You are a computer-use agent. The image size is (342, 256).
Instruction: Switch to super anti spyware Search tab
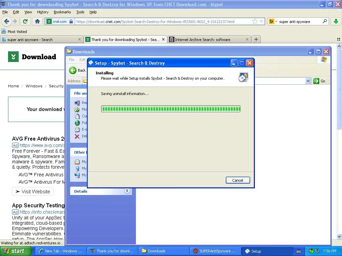point(41,39)
